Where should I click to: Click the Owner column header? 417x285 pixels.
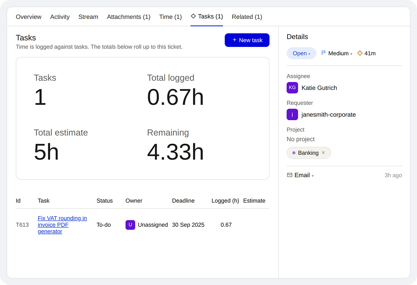134,201
